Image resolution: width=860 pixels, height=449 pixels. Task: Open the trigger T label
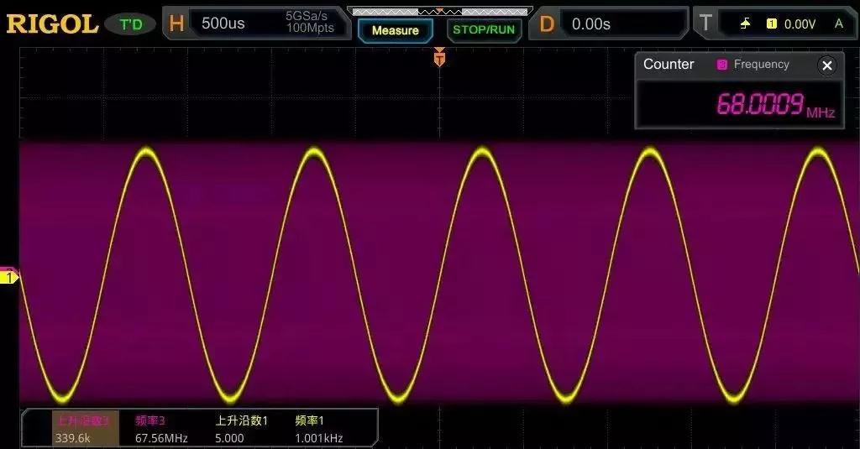coord(705,23)
